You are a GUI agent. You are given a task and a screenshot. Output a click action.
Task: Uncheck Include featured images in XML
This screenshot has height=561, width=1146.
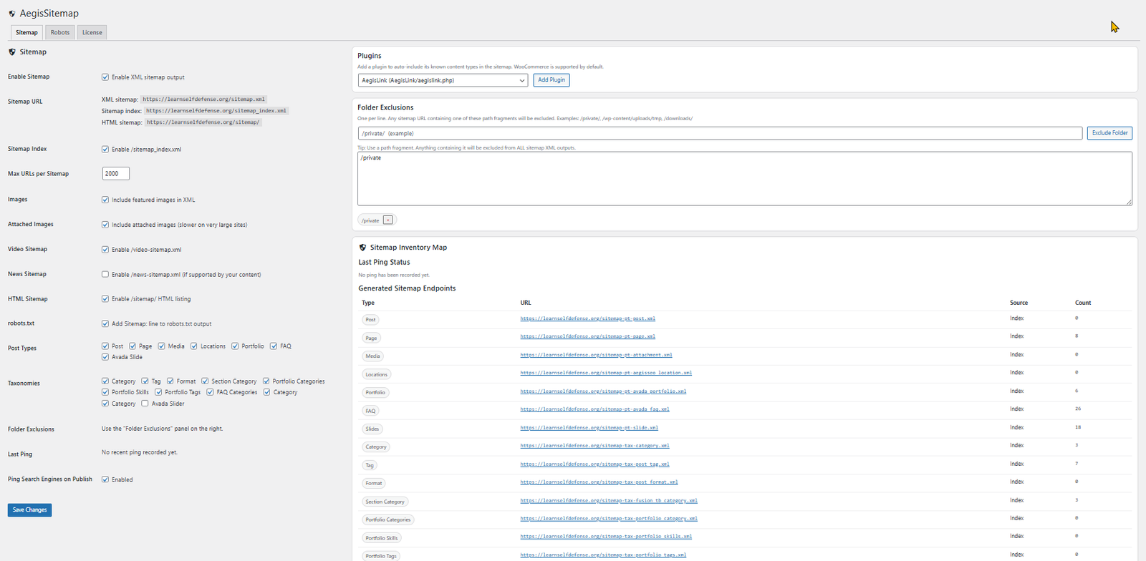pos(105,200)
